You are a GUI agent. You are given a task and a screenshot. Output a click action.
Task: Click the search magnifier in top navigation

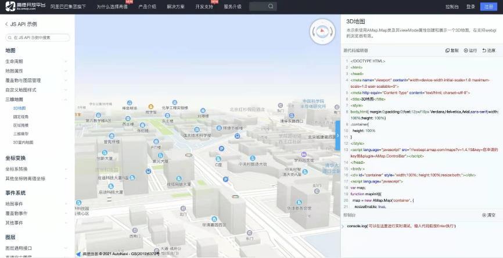pyautogui.click(x=271, y=6)
